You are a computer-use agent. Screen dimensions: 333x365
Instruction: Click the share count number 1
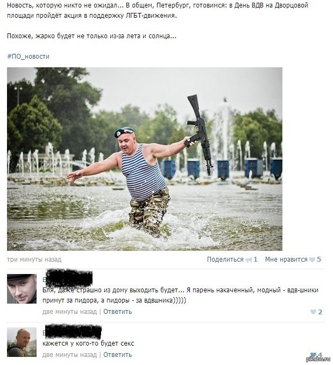(256, 259)
